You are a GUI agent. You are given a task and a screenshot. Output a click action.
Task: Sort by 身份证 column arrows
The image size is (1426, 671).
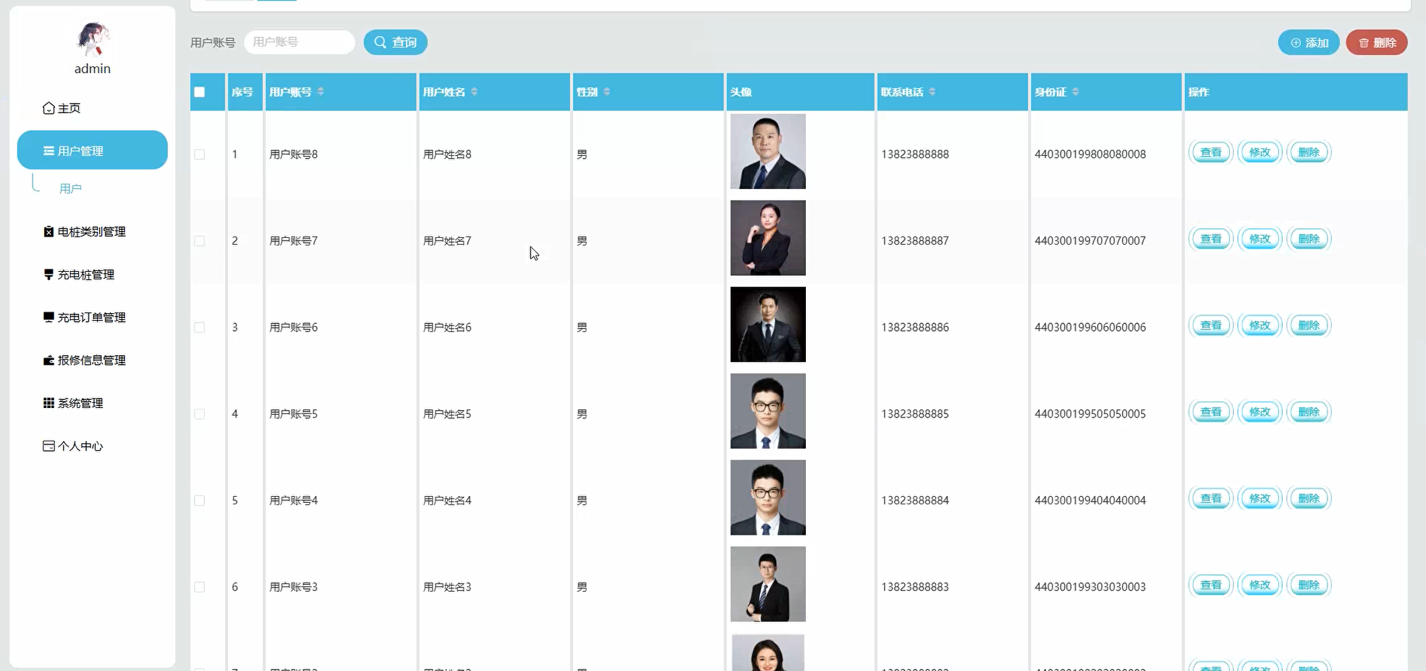1075,91
